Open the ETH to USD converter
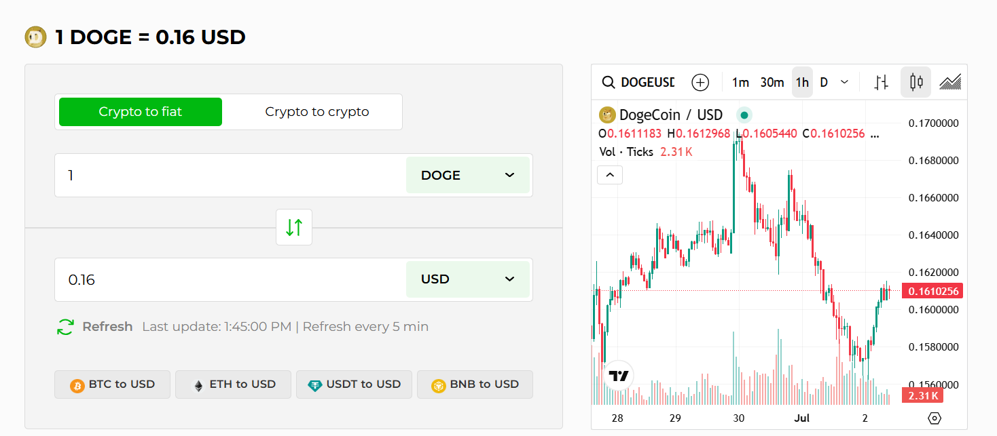997x436 pixels. 233,384
